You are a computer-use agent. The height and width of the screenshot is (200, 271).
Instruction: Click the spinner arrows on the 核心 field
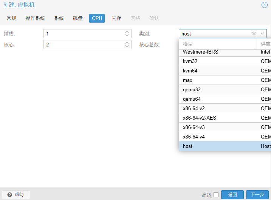pyautogui.click(x=127, y=45)
